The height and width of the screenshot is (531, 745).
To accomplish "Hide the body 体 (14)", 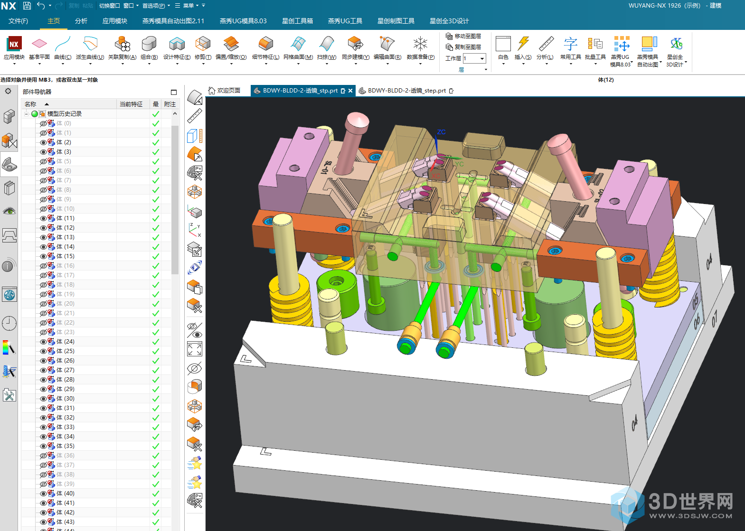I will [43, 247].
